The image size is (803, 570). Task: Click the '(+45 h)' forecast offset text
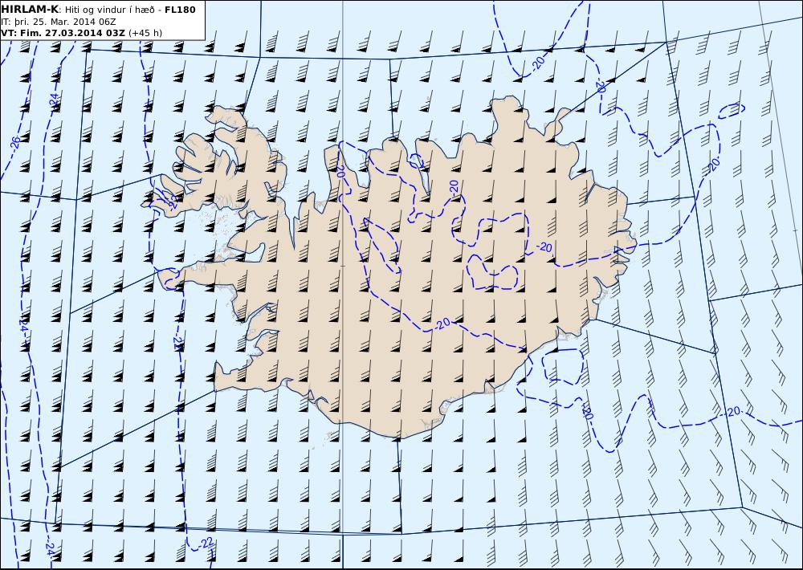coord(145,33)
